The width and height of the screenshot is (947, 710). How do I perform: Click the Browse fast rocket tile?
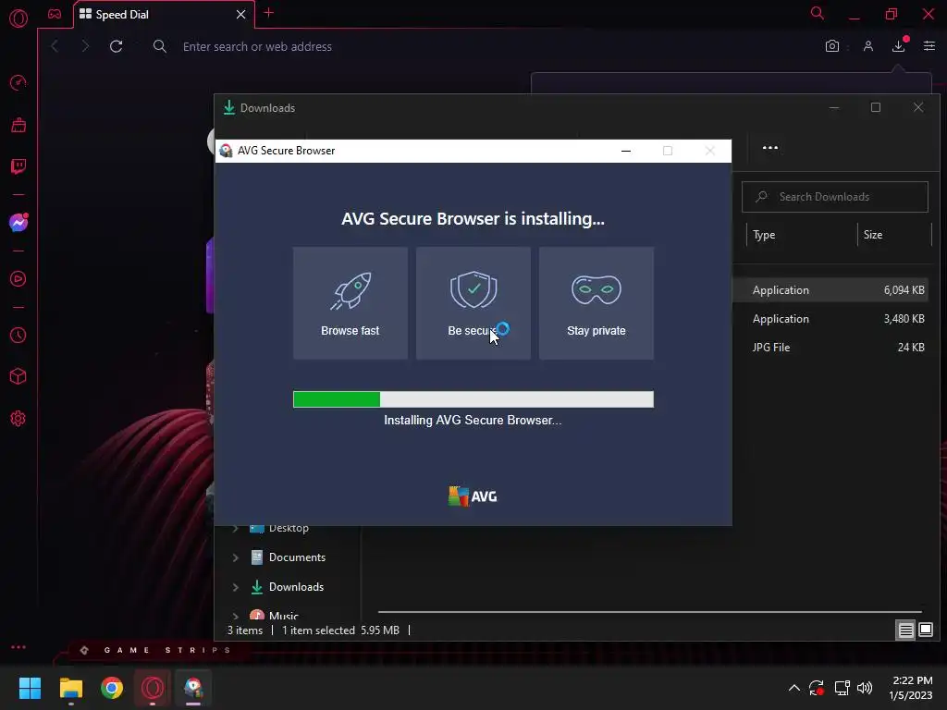click(351, 303)
